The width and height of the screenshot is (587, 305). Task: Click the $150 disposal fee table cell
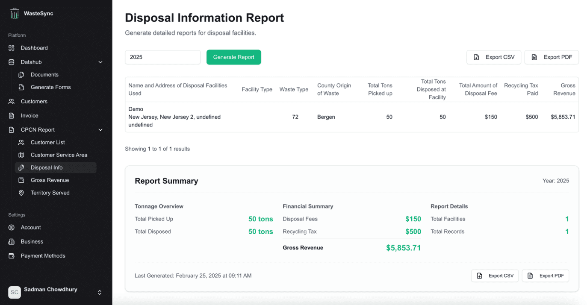490,117
